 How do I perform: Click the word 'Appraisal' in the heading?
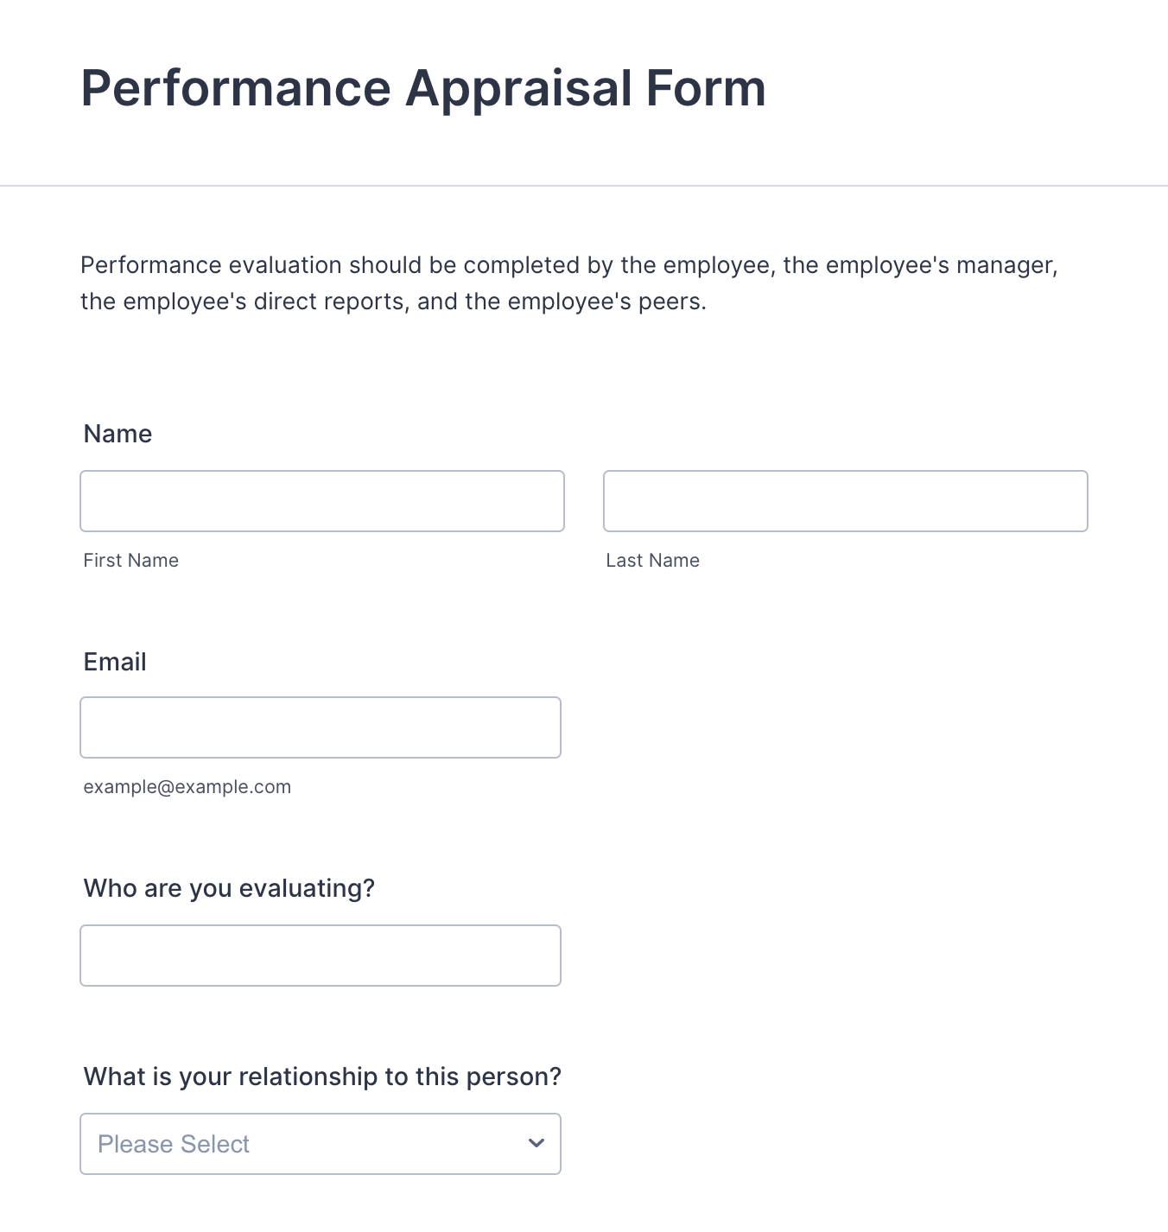(519, 88)
